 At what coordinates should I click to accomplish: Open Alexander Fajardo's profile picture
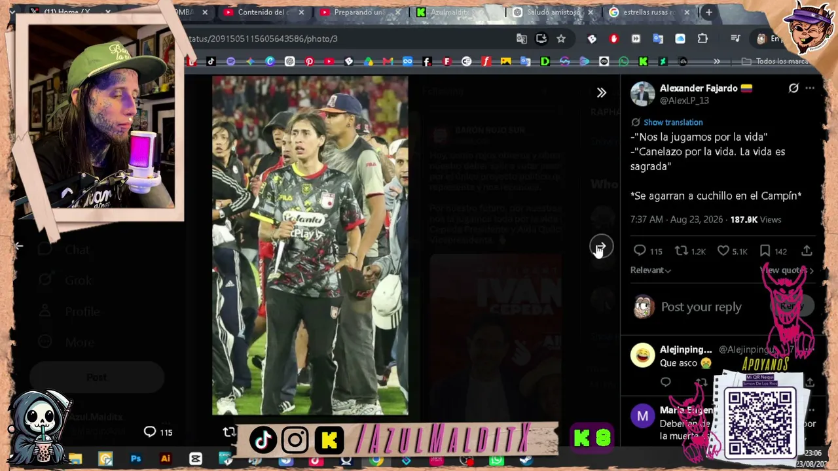[x=642, y=94]
